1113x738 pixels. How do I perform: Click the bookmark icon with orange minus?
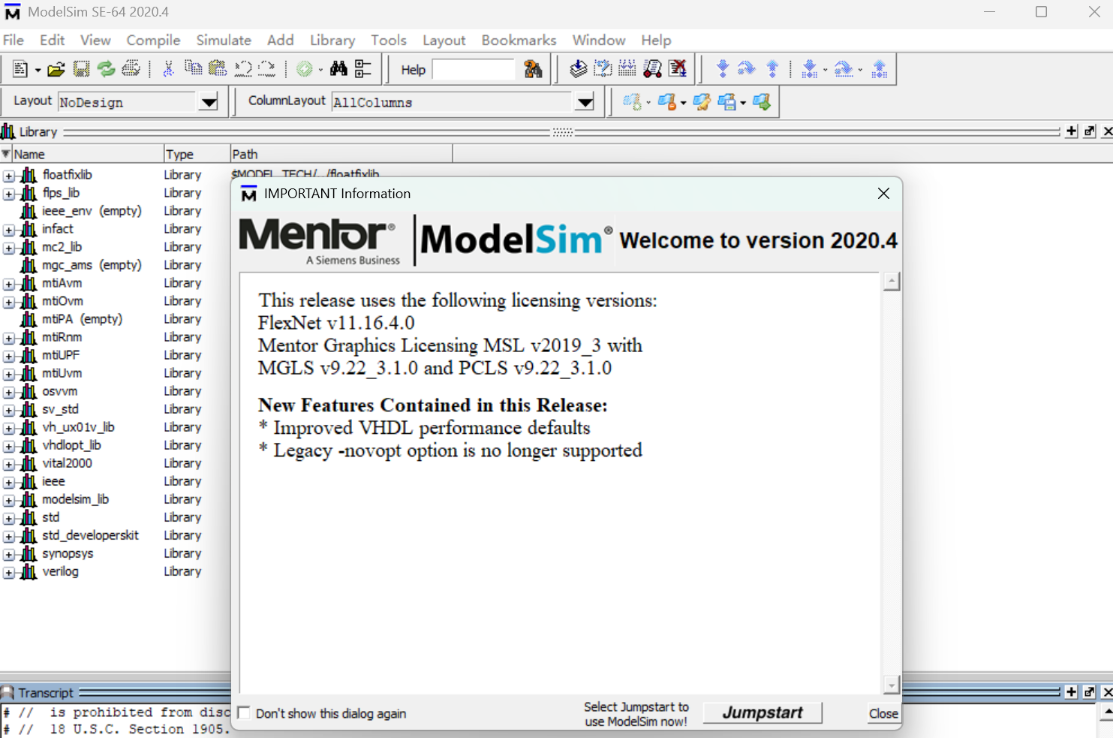[x=667, y=102]
